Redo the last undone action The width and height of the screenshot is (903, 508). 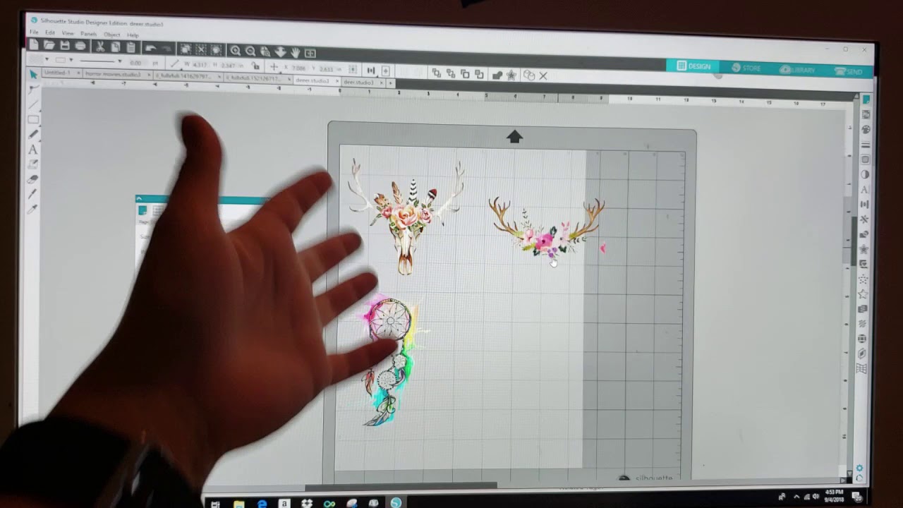pyautogui.click(x=167, y=49)
